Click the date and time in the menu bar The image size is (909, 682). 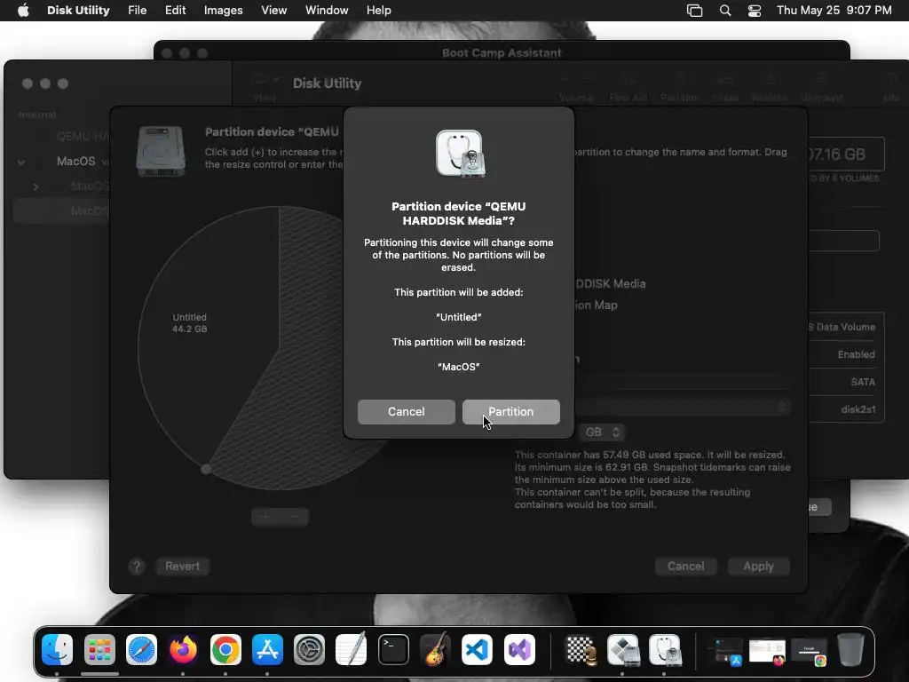coord(834,11)
